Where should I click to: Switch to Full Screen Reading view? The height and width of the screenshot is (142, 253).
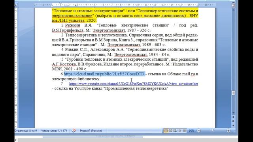click(170, 131)
